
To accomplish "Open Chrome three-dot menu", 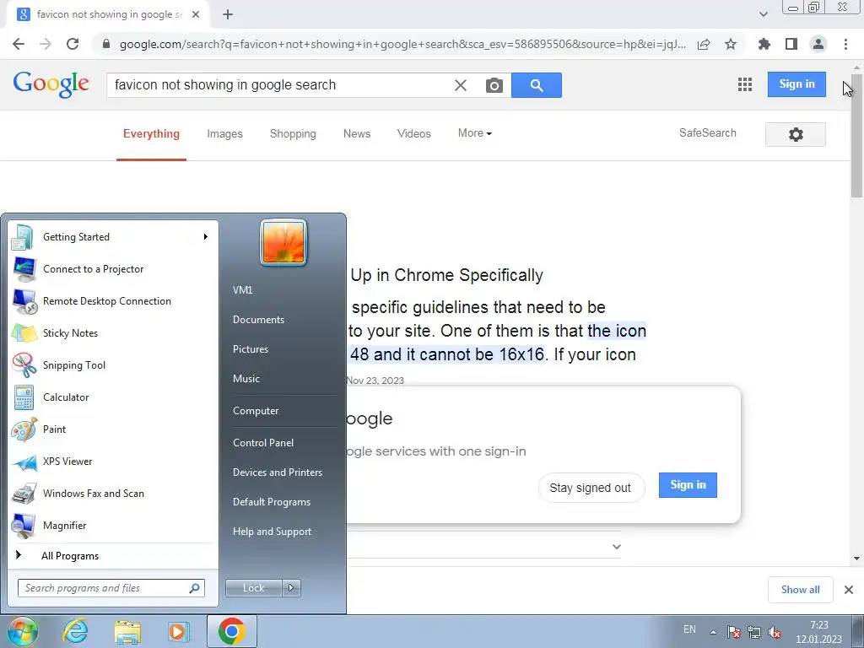I will point(845,44).
